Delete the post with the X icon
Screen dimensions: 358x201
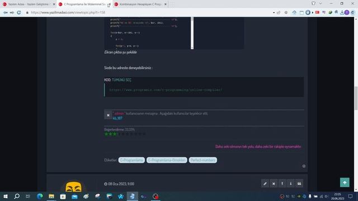coord(274,184)
